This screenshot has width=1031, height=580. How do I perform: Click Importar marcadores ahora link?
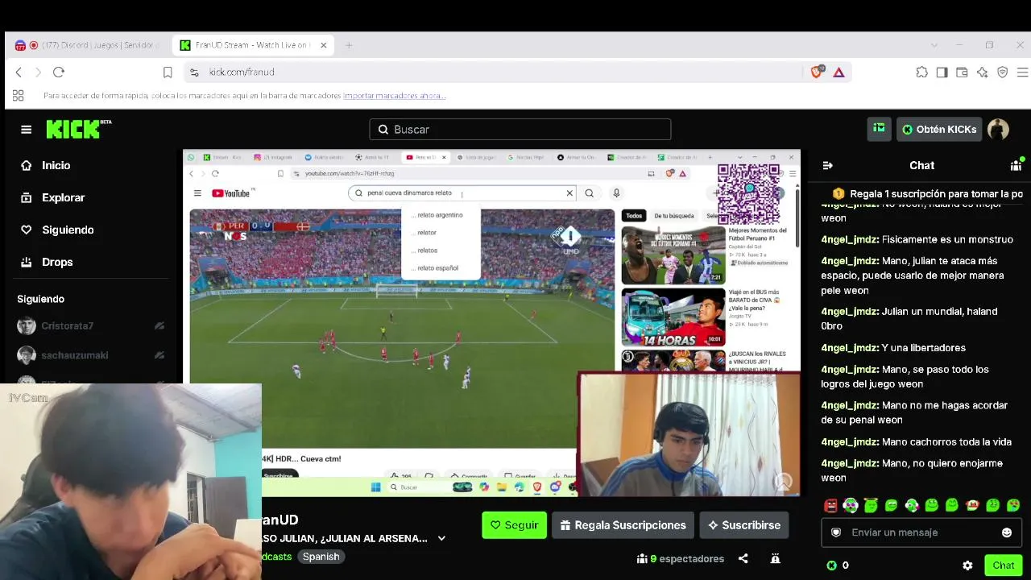pos(395,96)
